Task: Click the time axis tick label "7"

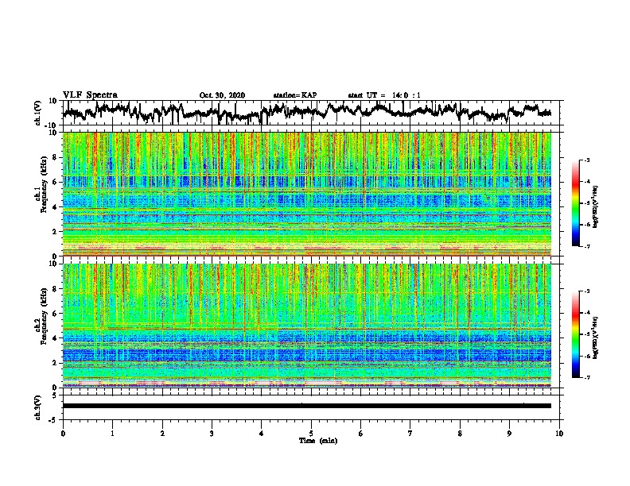Action: pos(410,434)
